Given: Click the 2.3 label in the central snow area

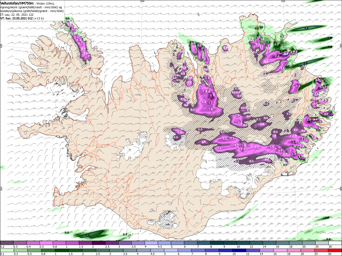Looking at the screenshot, I should pyautogui.click(x=212, y=95).
